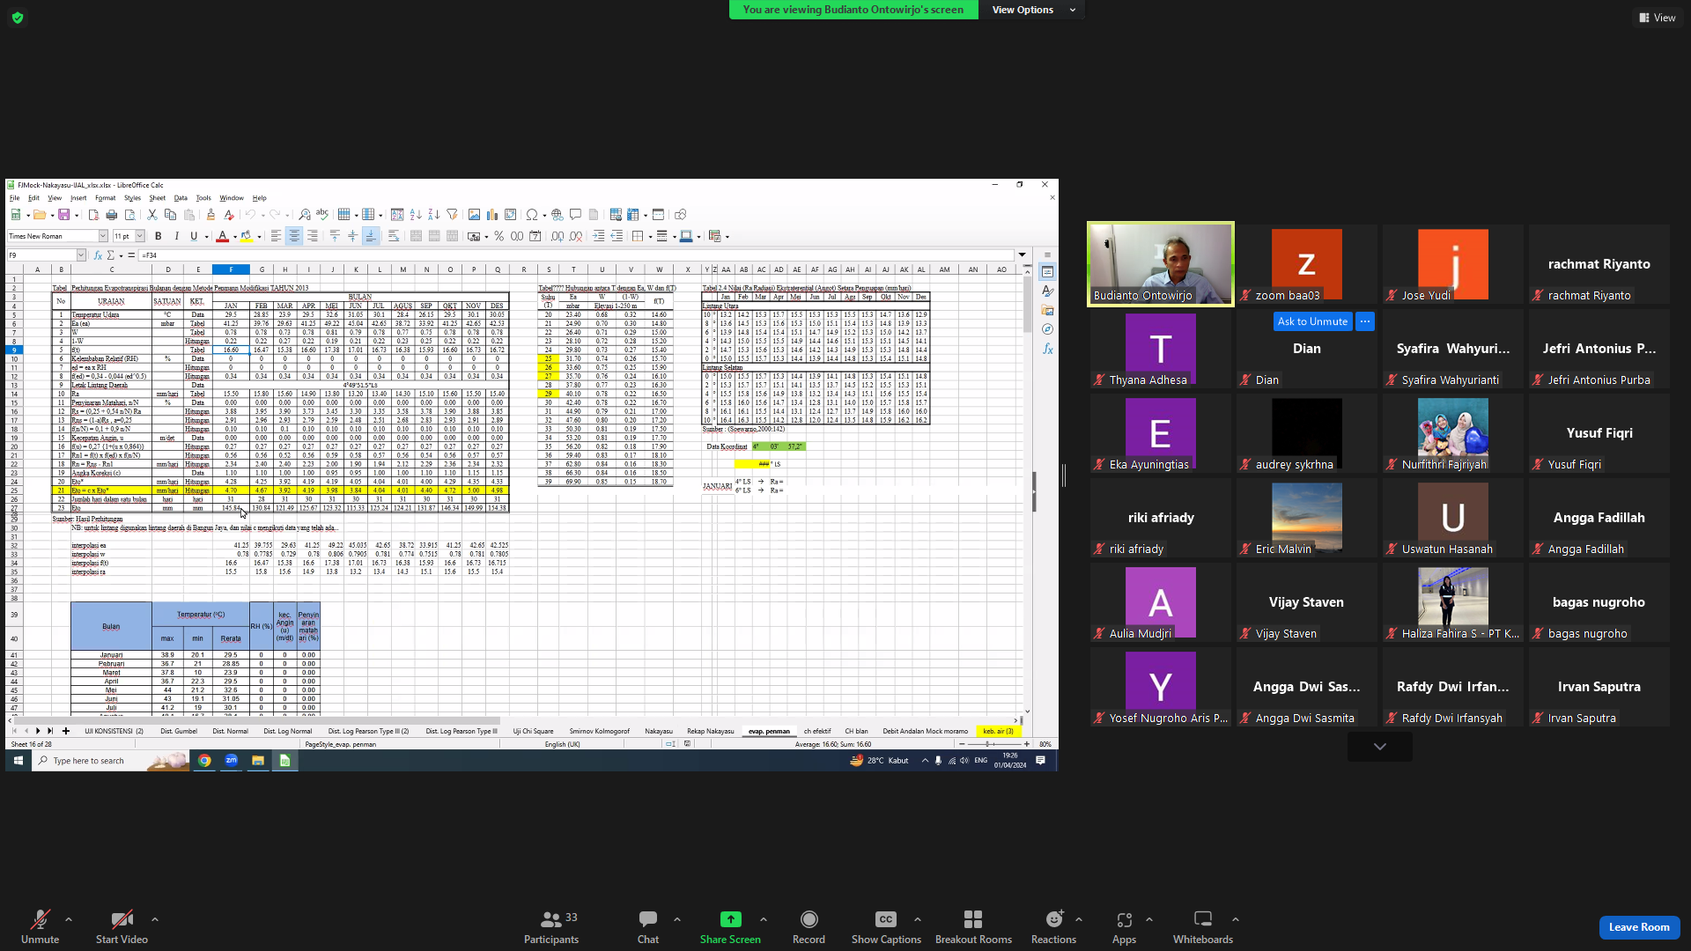Open the View Options dropdown in Zoom

1034,10
